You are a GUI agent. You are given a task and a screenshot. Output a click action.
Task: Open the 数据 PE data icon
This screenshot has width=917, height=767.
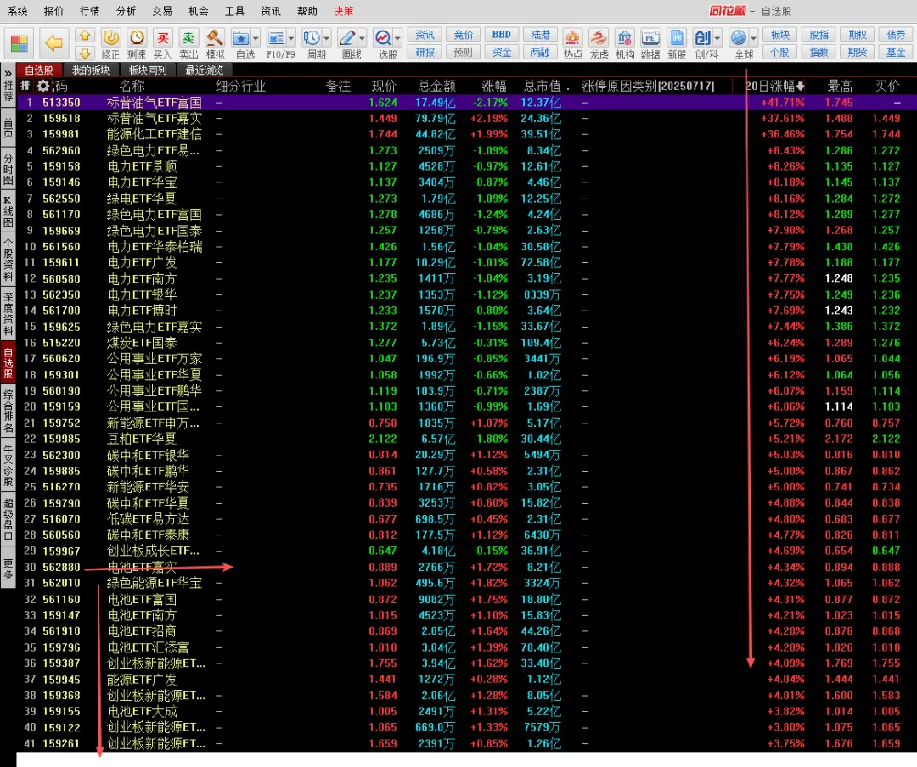(650, 38)
